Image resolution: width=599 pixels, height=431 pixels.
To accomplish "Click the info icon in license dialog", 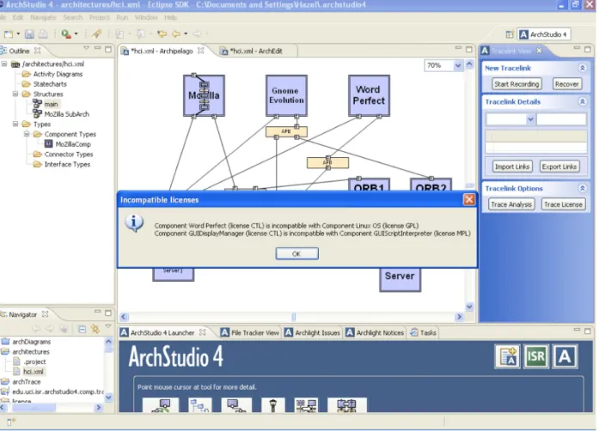I will coord(134,223).
